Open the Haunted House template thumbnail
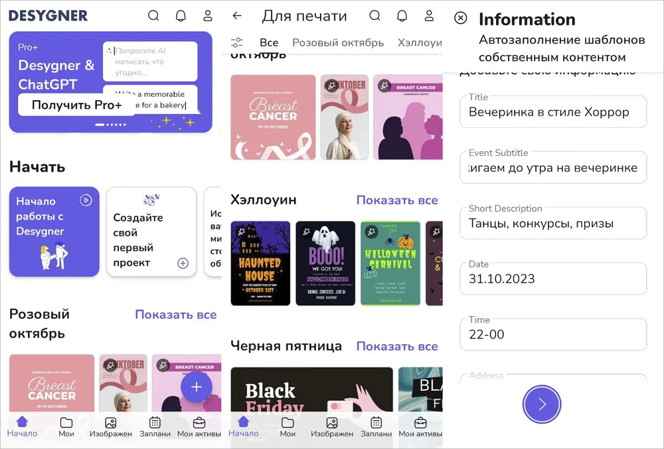664x449 pixels. [x=260, y=263]
